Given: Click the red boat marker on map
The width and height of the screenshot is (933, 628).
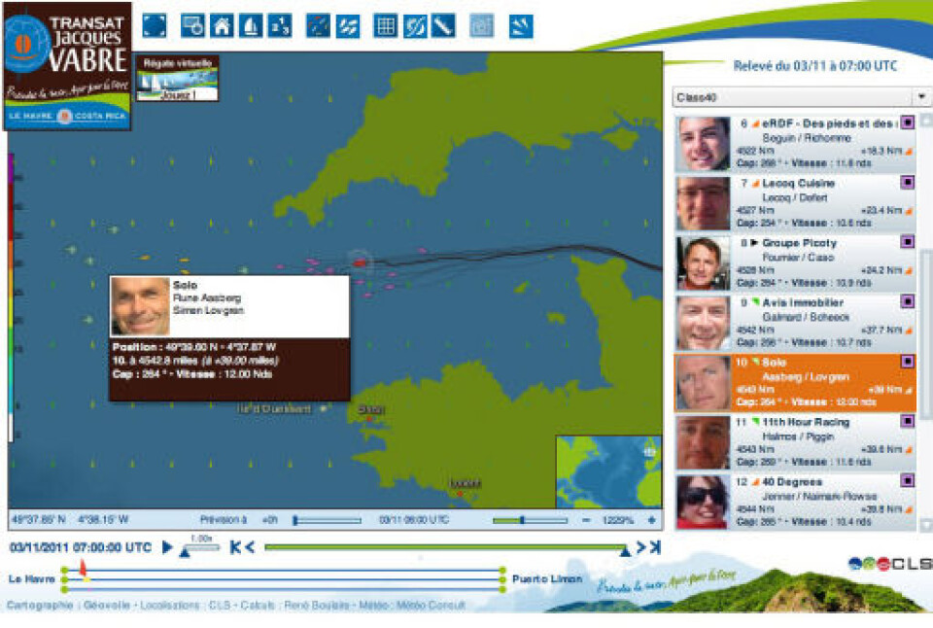Looking at the screenshot, I should click(360, 262).
